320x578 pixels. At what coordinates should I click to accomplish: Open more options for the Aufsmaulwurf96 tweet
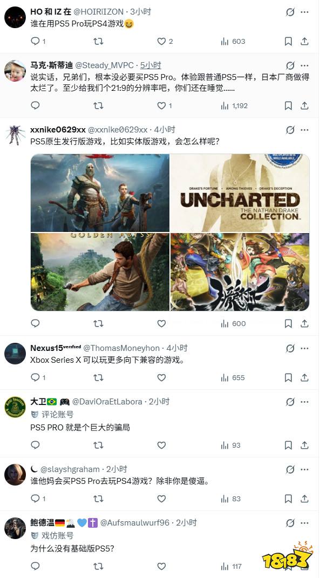click(304, 523)
